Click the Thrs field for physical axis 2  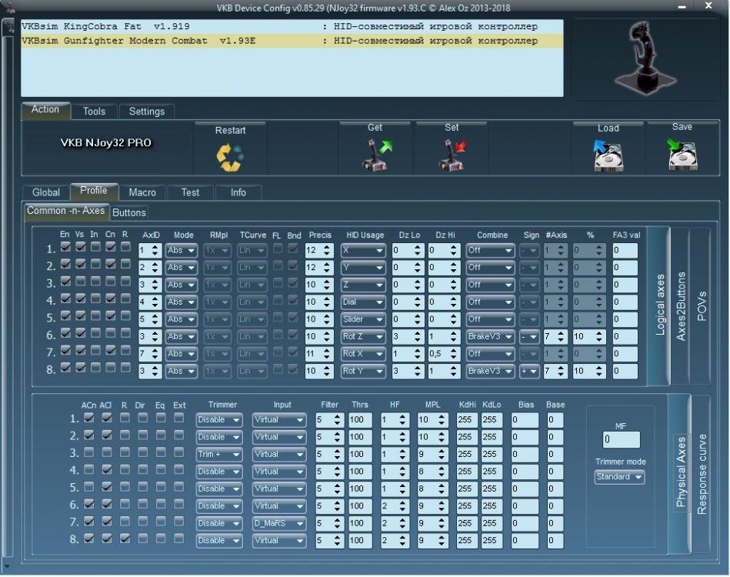360,437
